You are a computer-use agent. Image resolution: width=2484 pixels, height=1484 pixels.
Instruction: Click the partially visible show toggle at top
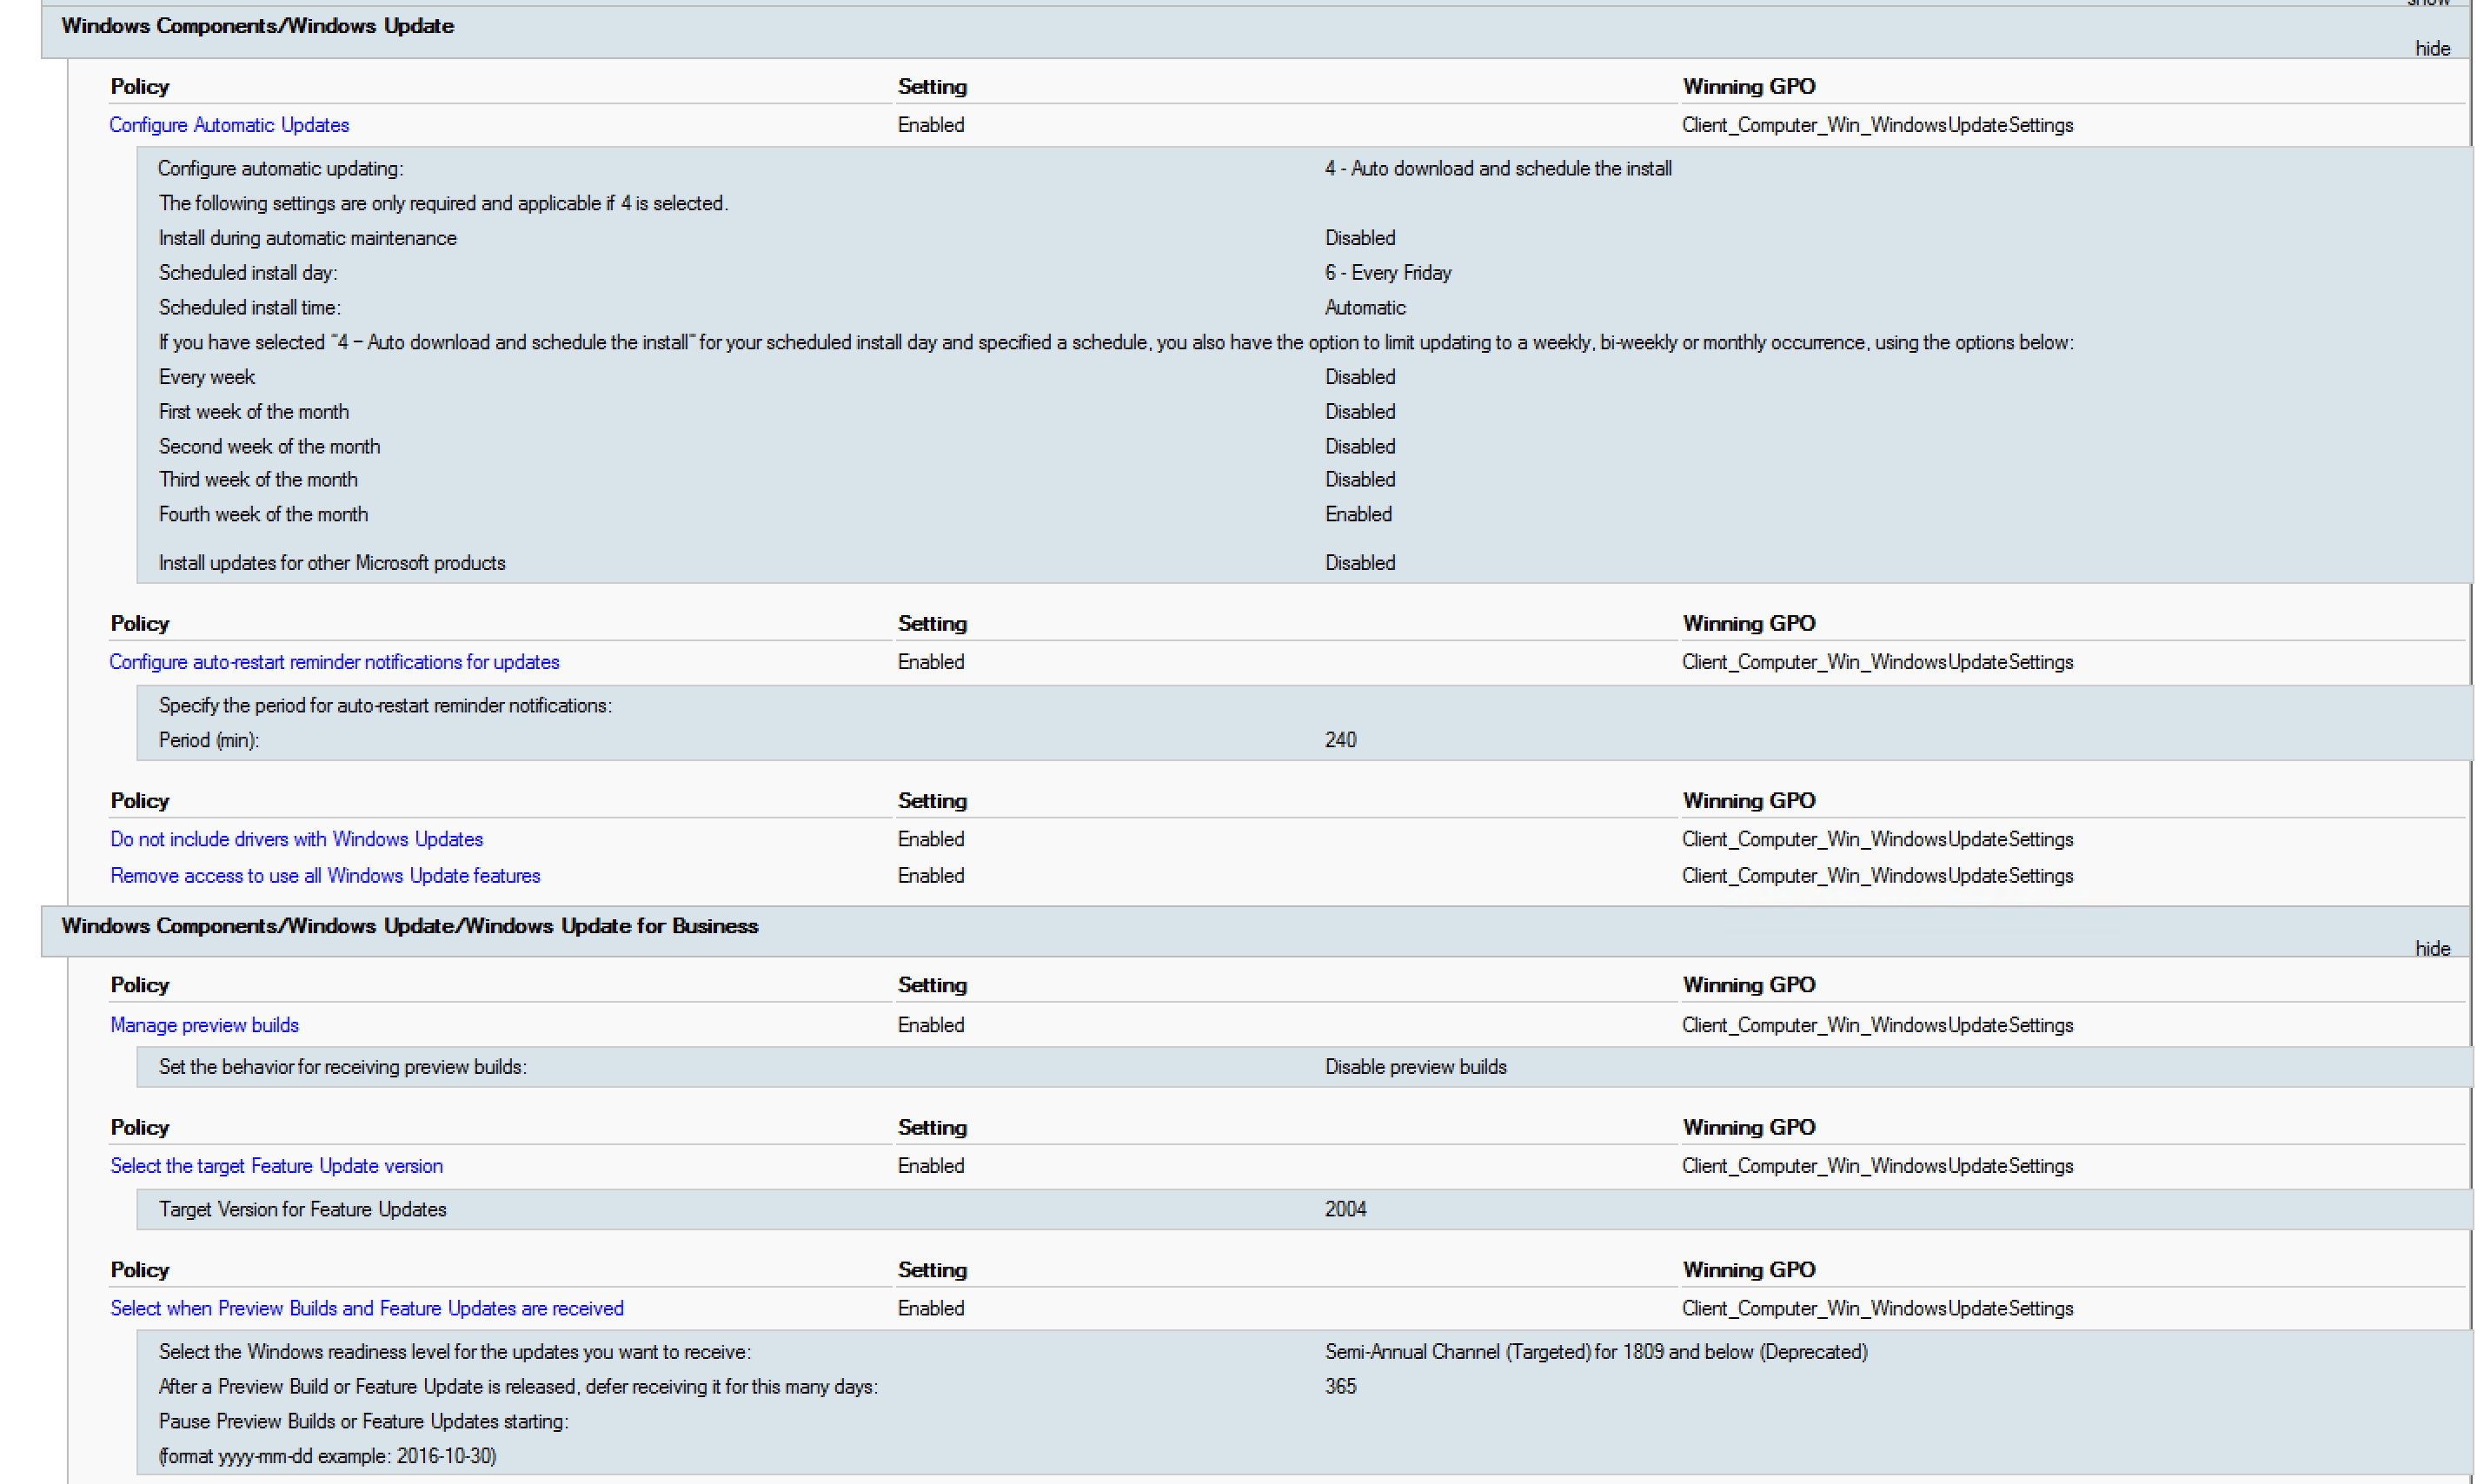(x=2428, y=3)
